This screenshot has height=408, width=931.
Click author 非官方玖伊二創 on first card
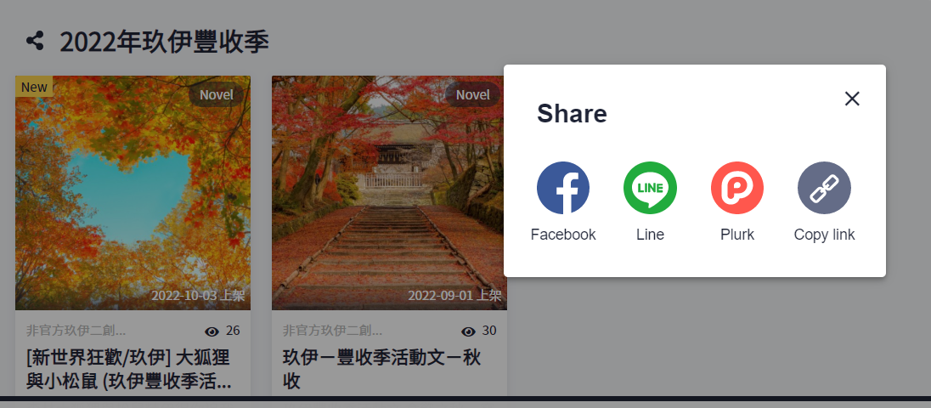76,331
